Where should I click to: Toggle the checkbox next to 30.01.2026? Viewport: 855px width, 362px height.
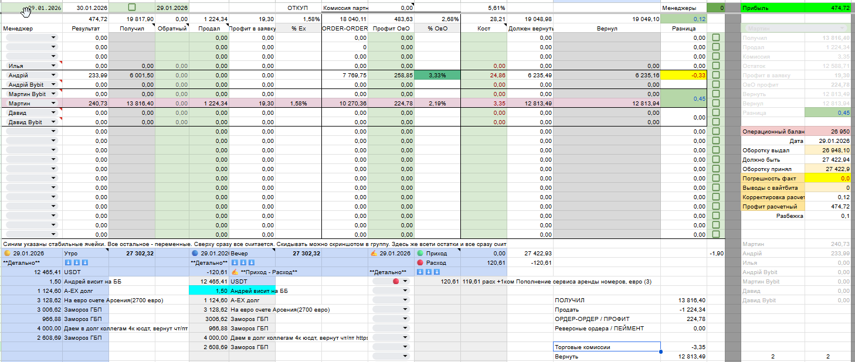pyautogui.click(x=131, y=7)
